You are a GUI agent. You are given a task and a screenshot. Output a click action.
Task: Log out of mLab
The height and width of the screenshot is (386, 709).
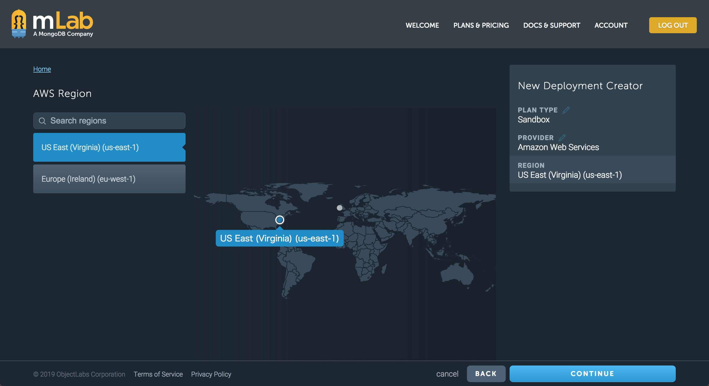(x=673, y=25)
